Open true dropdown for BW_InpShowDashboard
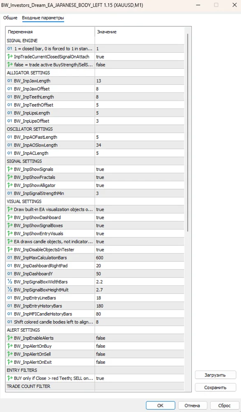Screen dimensions: 241x412 [x=139, y=217]
